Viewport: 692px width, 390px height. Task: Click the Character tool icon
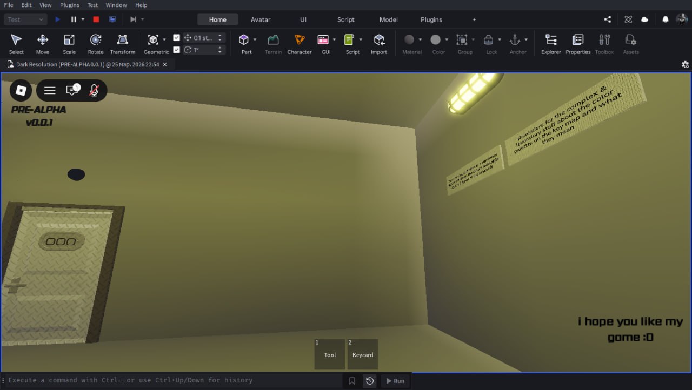click(x=300, y=39)
